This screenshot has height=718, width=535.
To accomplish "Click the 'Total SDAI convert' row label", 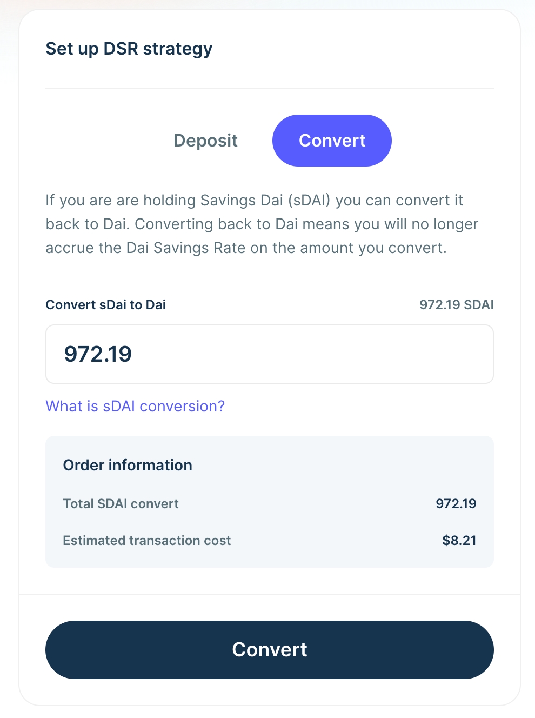I will point(121,504).
